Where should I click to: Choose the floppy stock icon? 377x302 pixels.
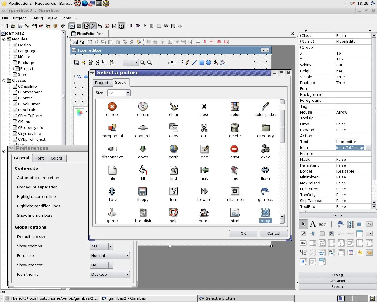point(143,192)
